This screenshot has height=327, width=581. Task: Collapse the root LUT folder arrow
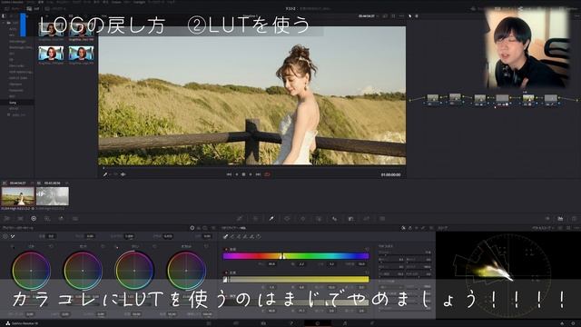[4, 23]
